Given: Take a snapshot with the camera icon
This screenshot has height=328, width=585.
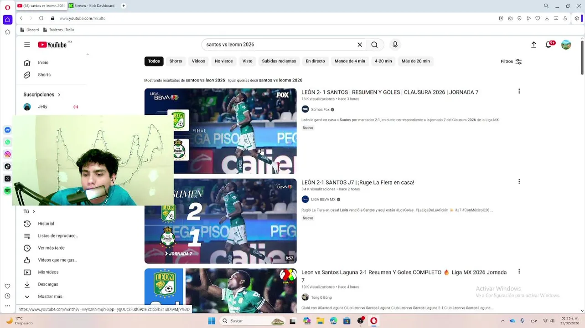Looking at the screenshot, I should (x=510, y=18).
